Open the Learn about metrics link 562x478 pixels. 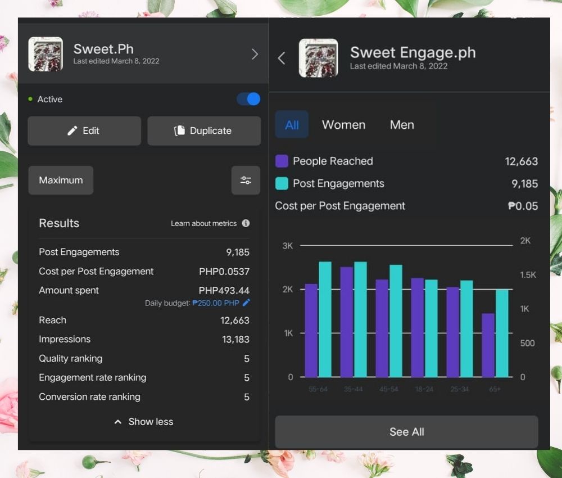pos(203,223)
